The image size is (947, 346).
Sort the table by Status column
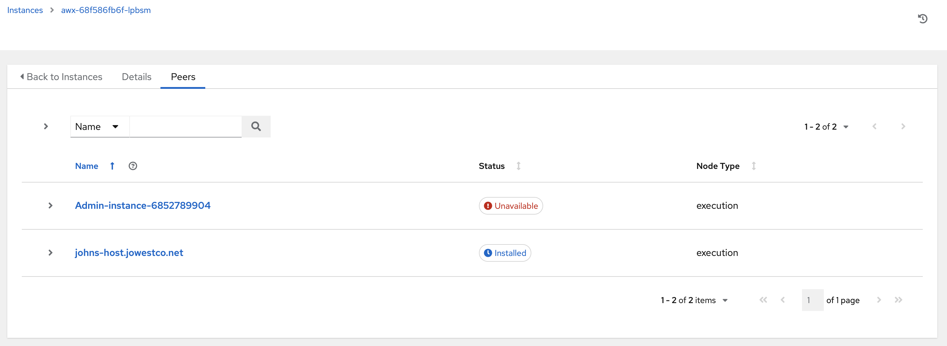click(518, 166)
